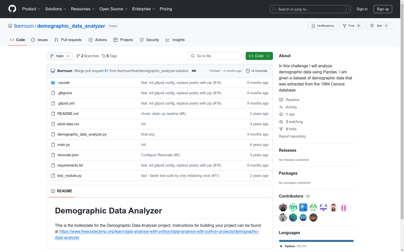Click the search magnifier icon in header

coord(274,9)
